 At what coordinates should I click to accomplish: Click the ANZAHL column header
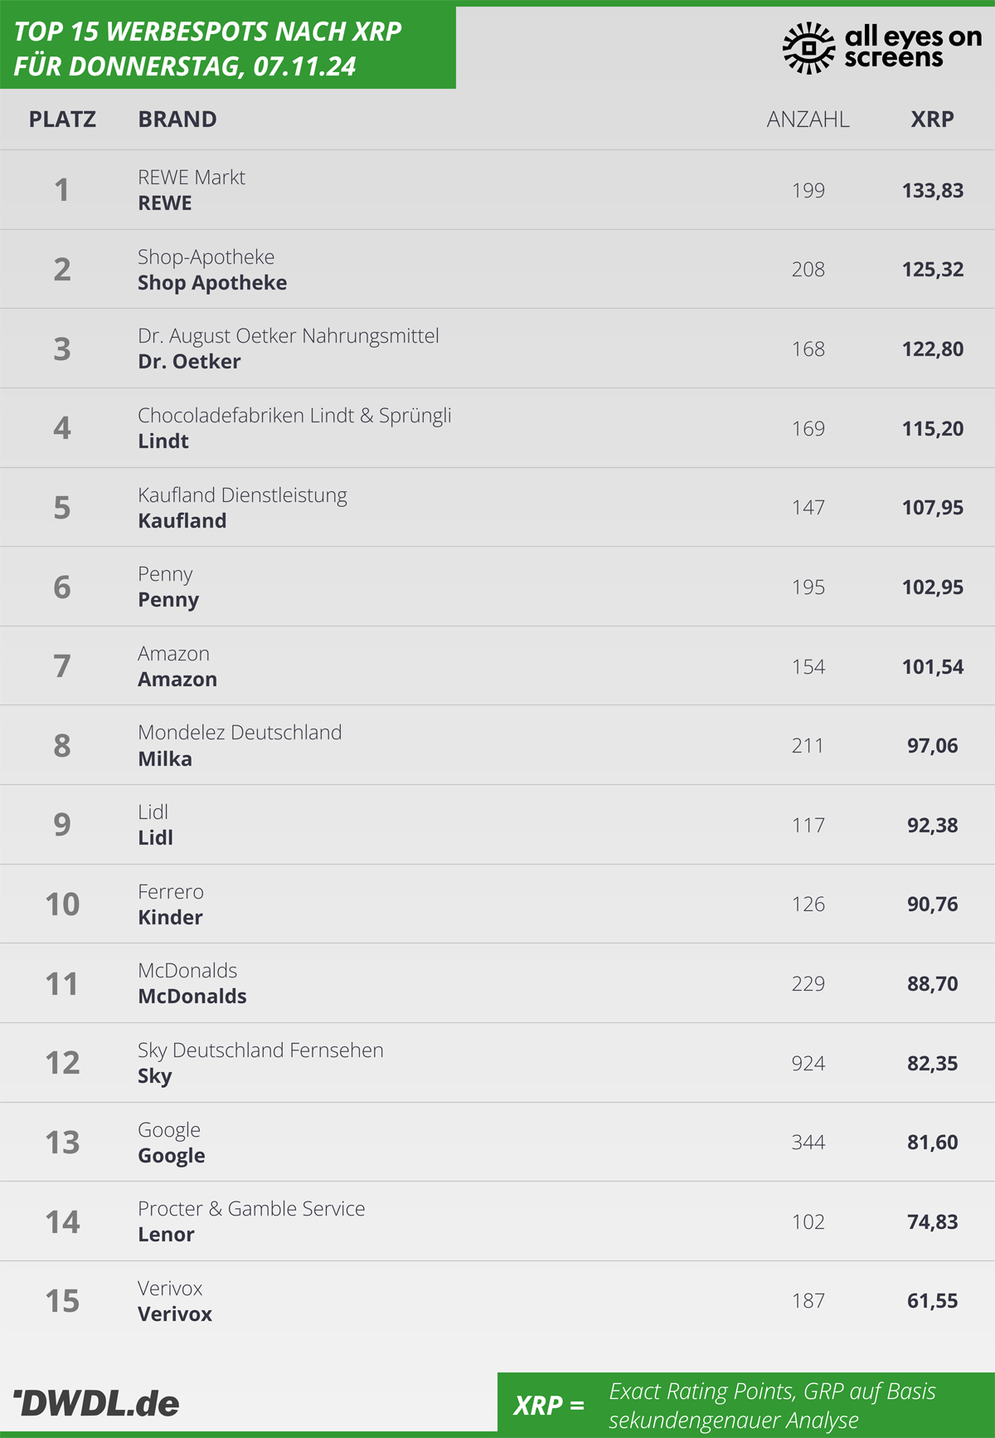coord(808,119)
